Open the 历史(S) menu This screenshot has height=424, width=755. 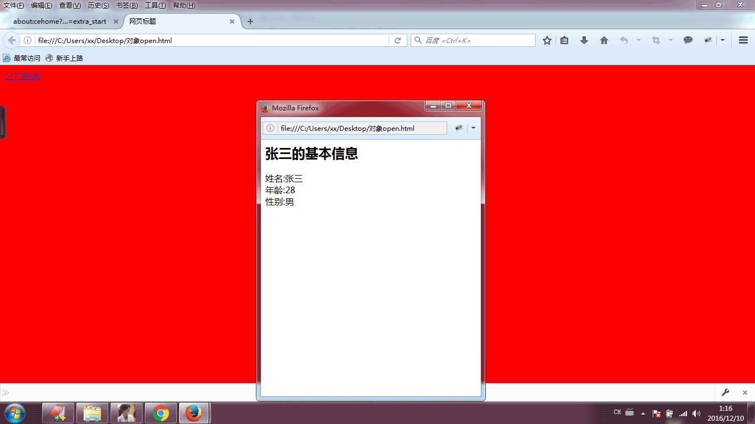tap(98, 6)
